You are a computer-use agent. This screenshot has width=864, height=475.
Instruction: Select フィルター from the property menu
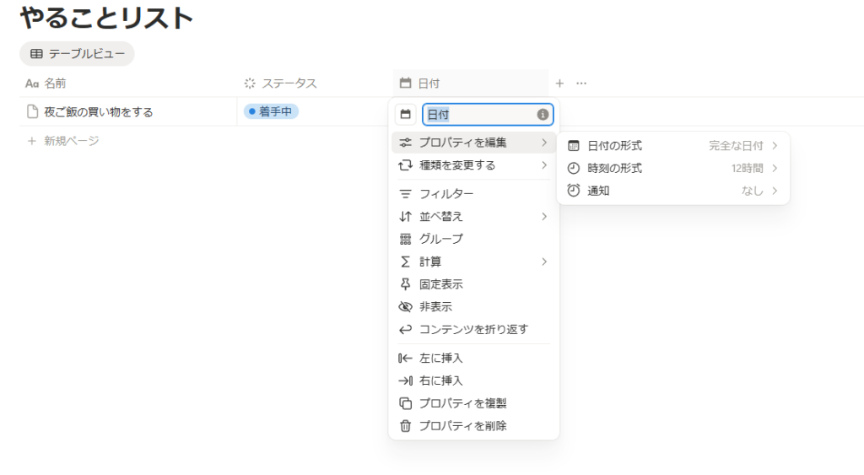[445, 194]
